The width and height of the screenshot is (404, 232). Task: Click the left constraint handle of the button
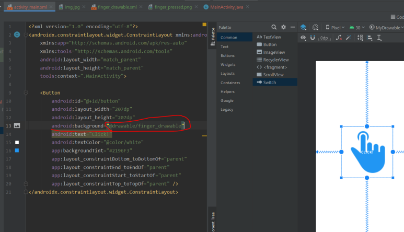[341, 152]
